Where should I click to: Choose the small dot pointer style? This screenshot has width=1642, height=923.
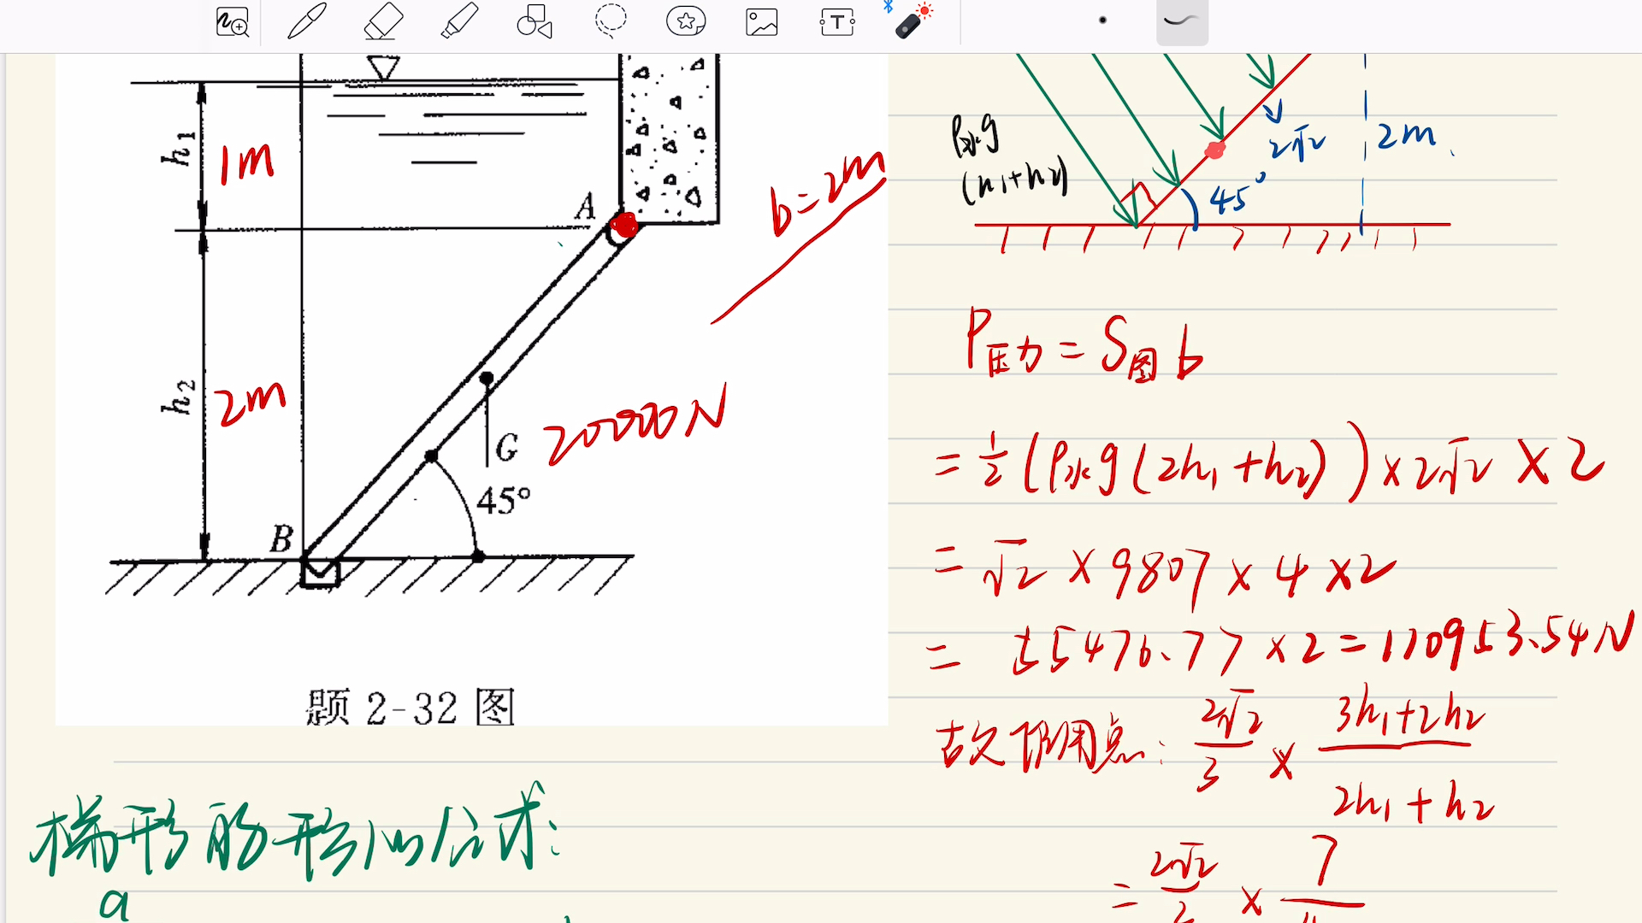tap(1102, 21)
